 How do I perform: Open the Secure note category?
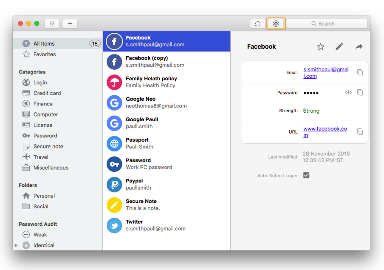coord(26,146)
